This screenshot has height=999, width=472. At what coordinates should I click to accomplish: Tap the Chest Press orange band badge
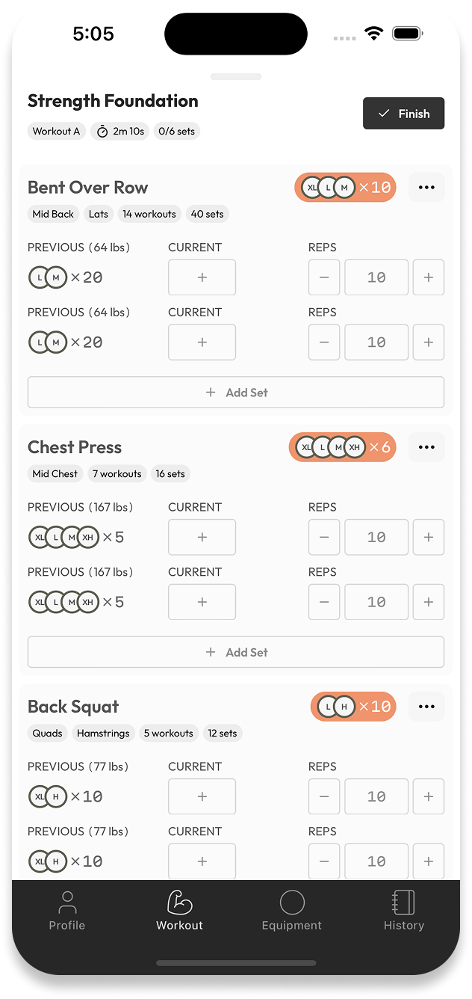(342, 447)
